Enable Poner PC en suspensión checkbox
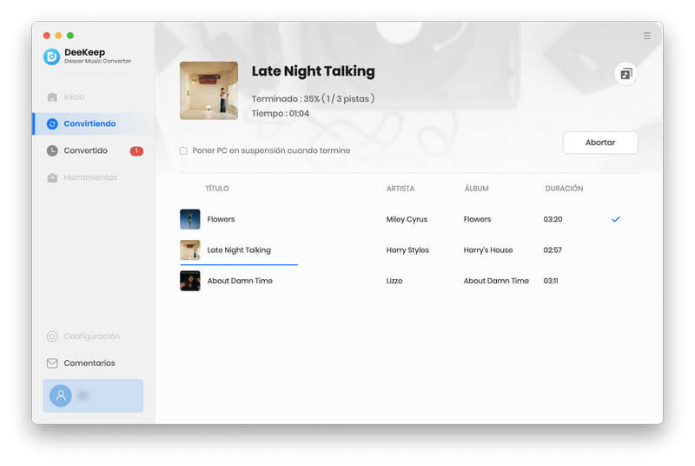Viewport: 695px width, 466px height. click(x=183, y=151)
